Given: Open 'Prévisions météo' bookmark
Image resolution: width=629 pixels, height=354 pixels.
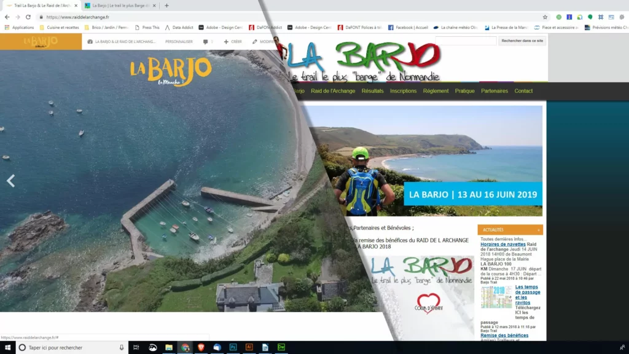Looking at the screenshot, I should [606, 28].
